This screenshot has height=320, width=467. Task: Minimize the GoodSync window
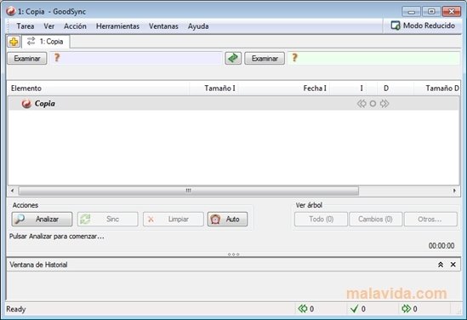coord(412,12)
